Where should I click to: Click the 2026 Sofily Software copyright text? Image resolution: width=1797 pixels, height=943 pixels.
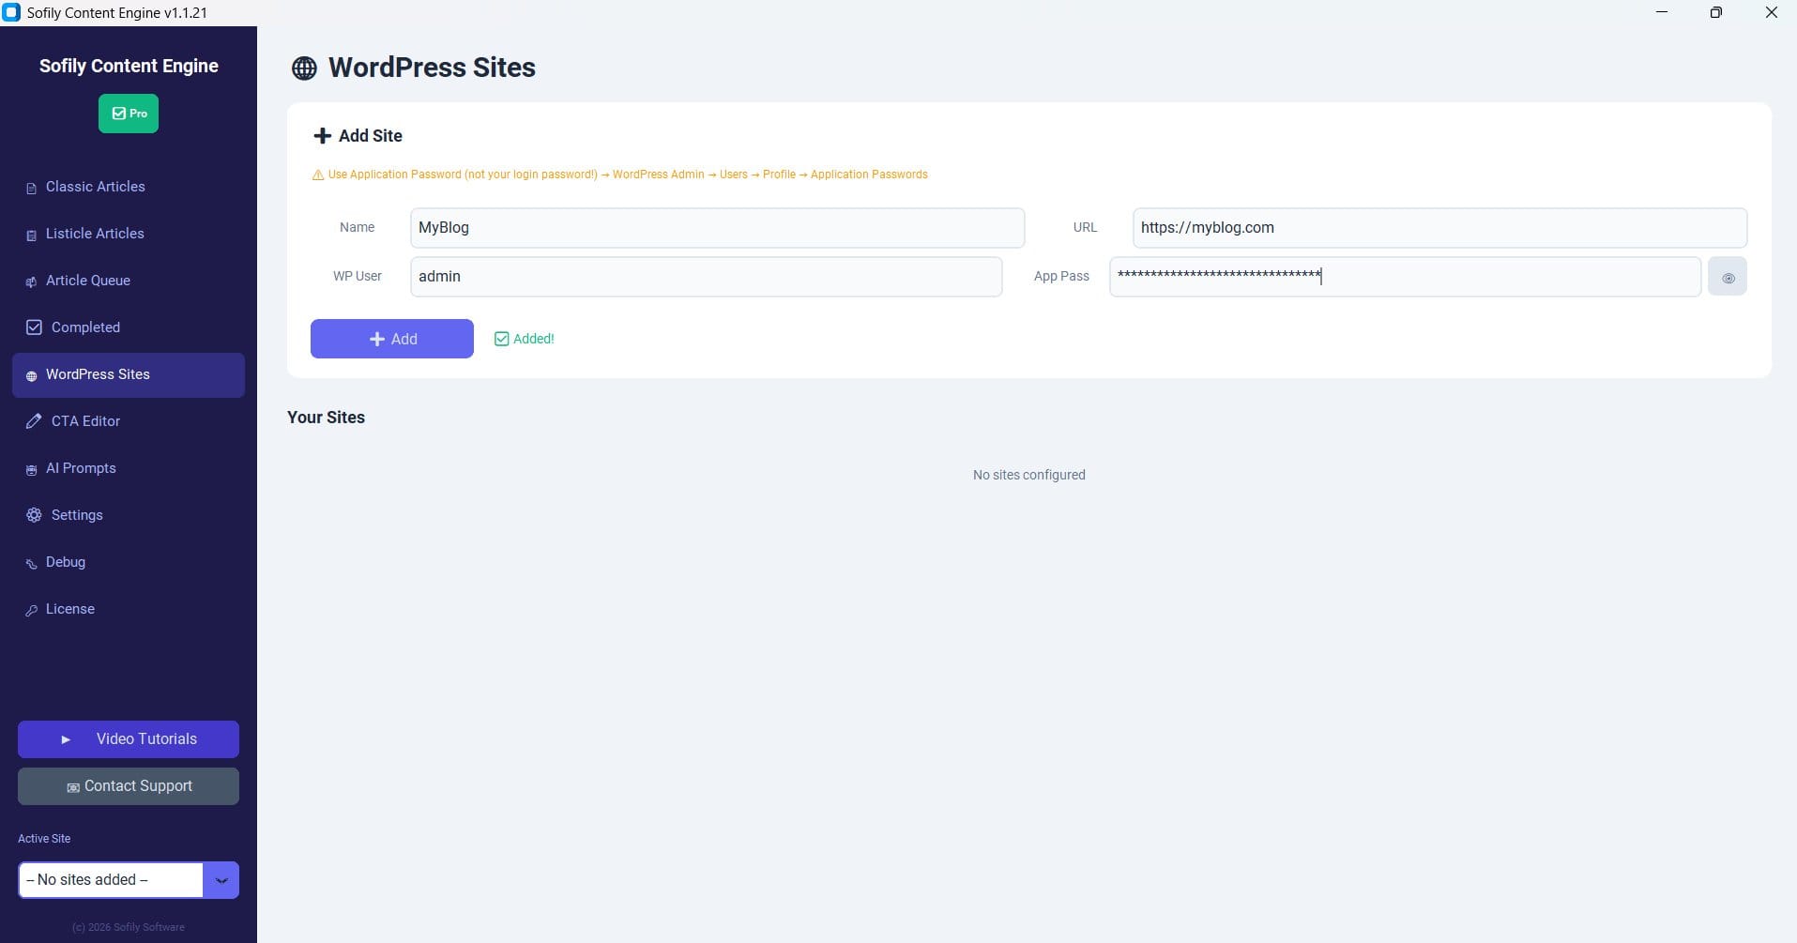pos(129,927)
